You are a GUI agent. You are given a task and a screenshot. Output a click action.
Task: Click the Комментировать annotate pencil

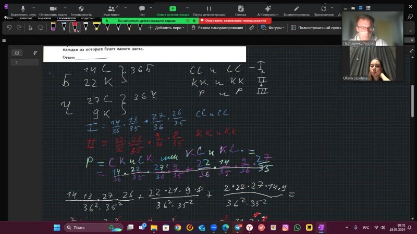pyautogui.click(x=297, y=10)
